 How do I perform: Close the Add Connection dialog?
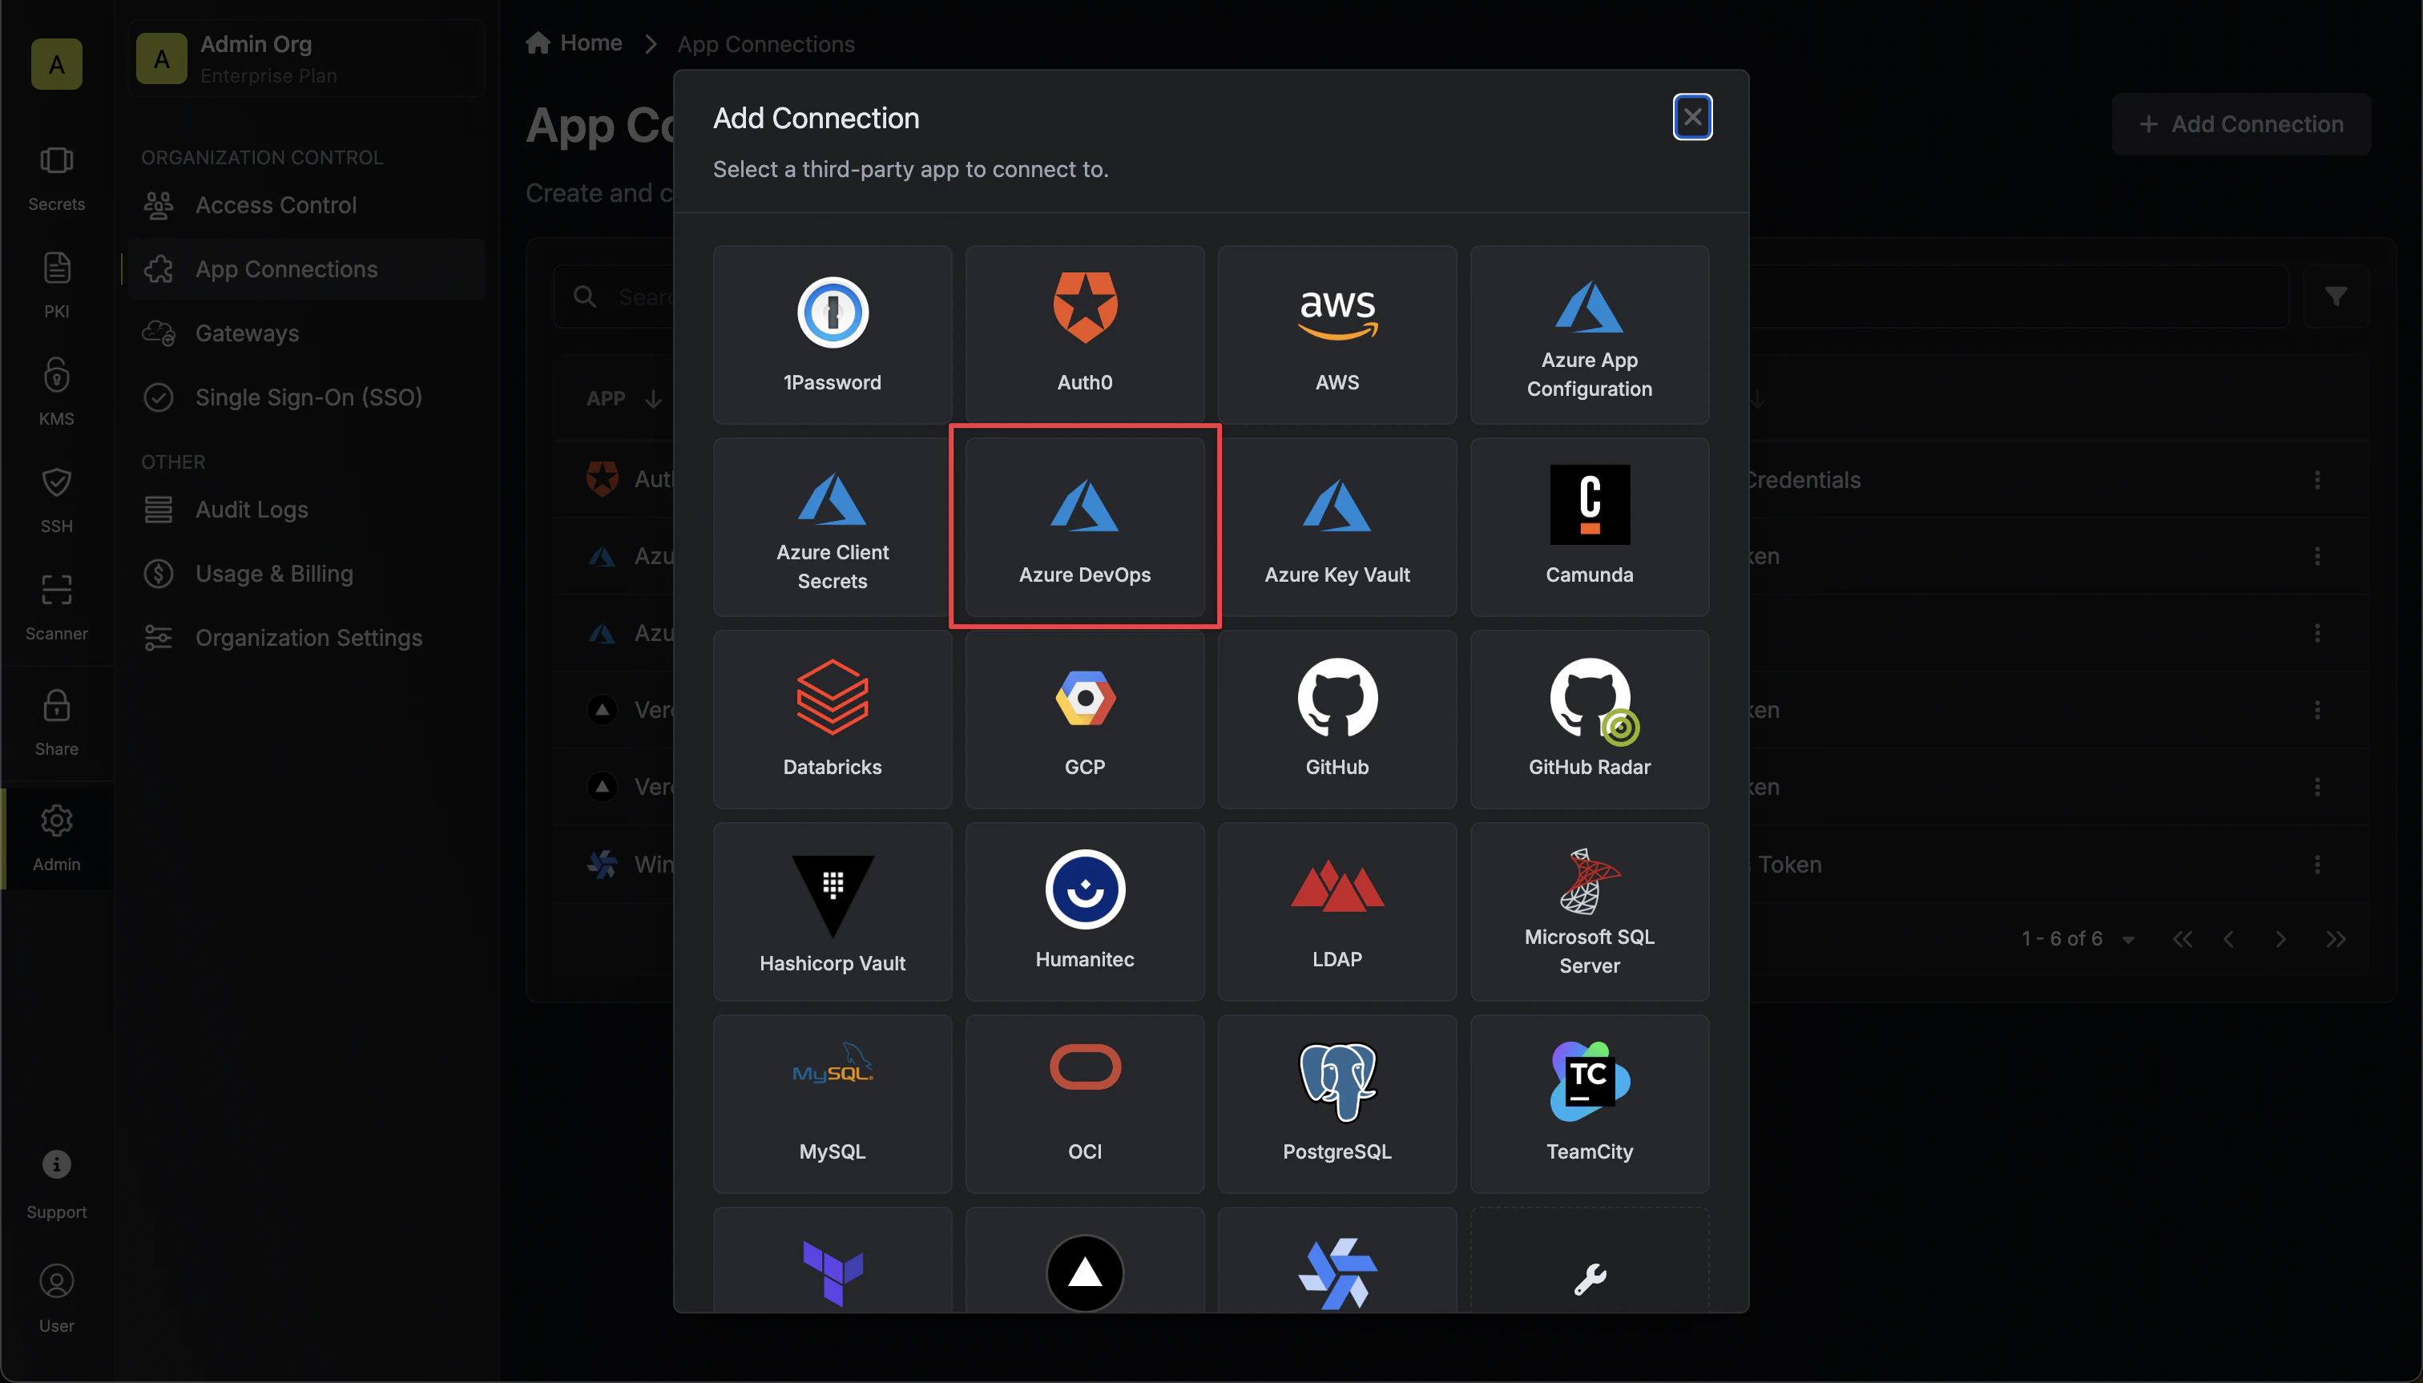point(1691,117)
